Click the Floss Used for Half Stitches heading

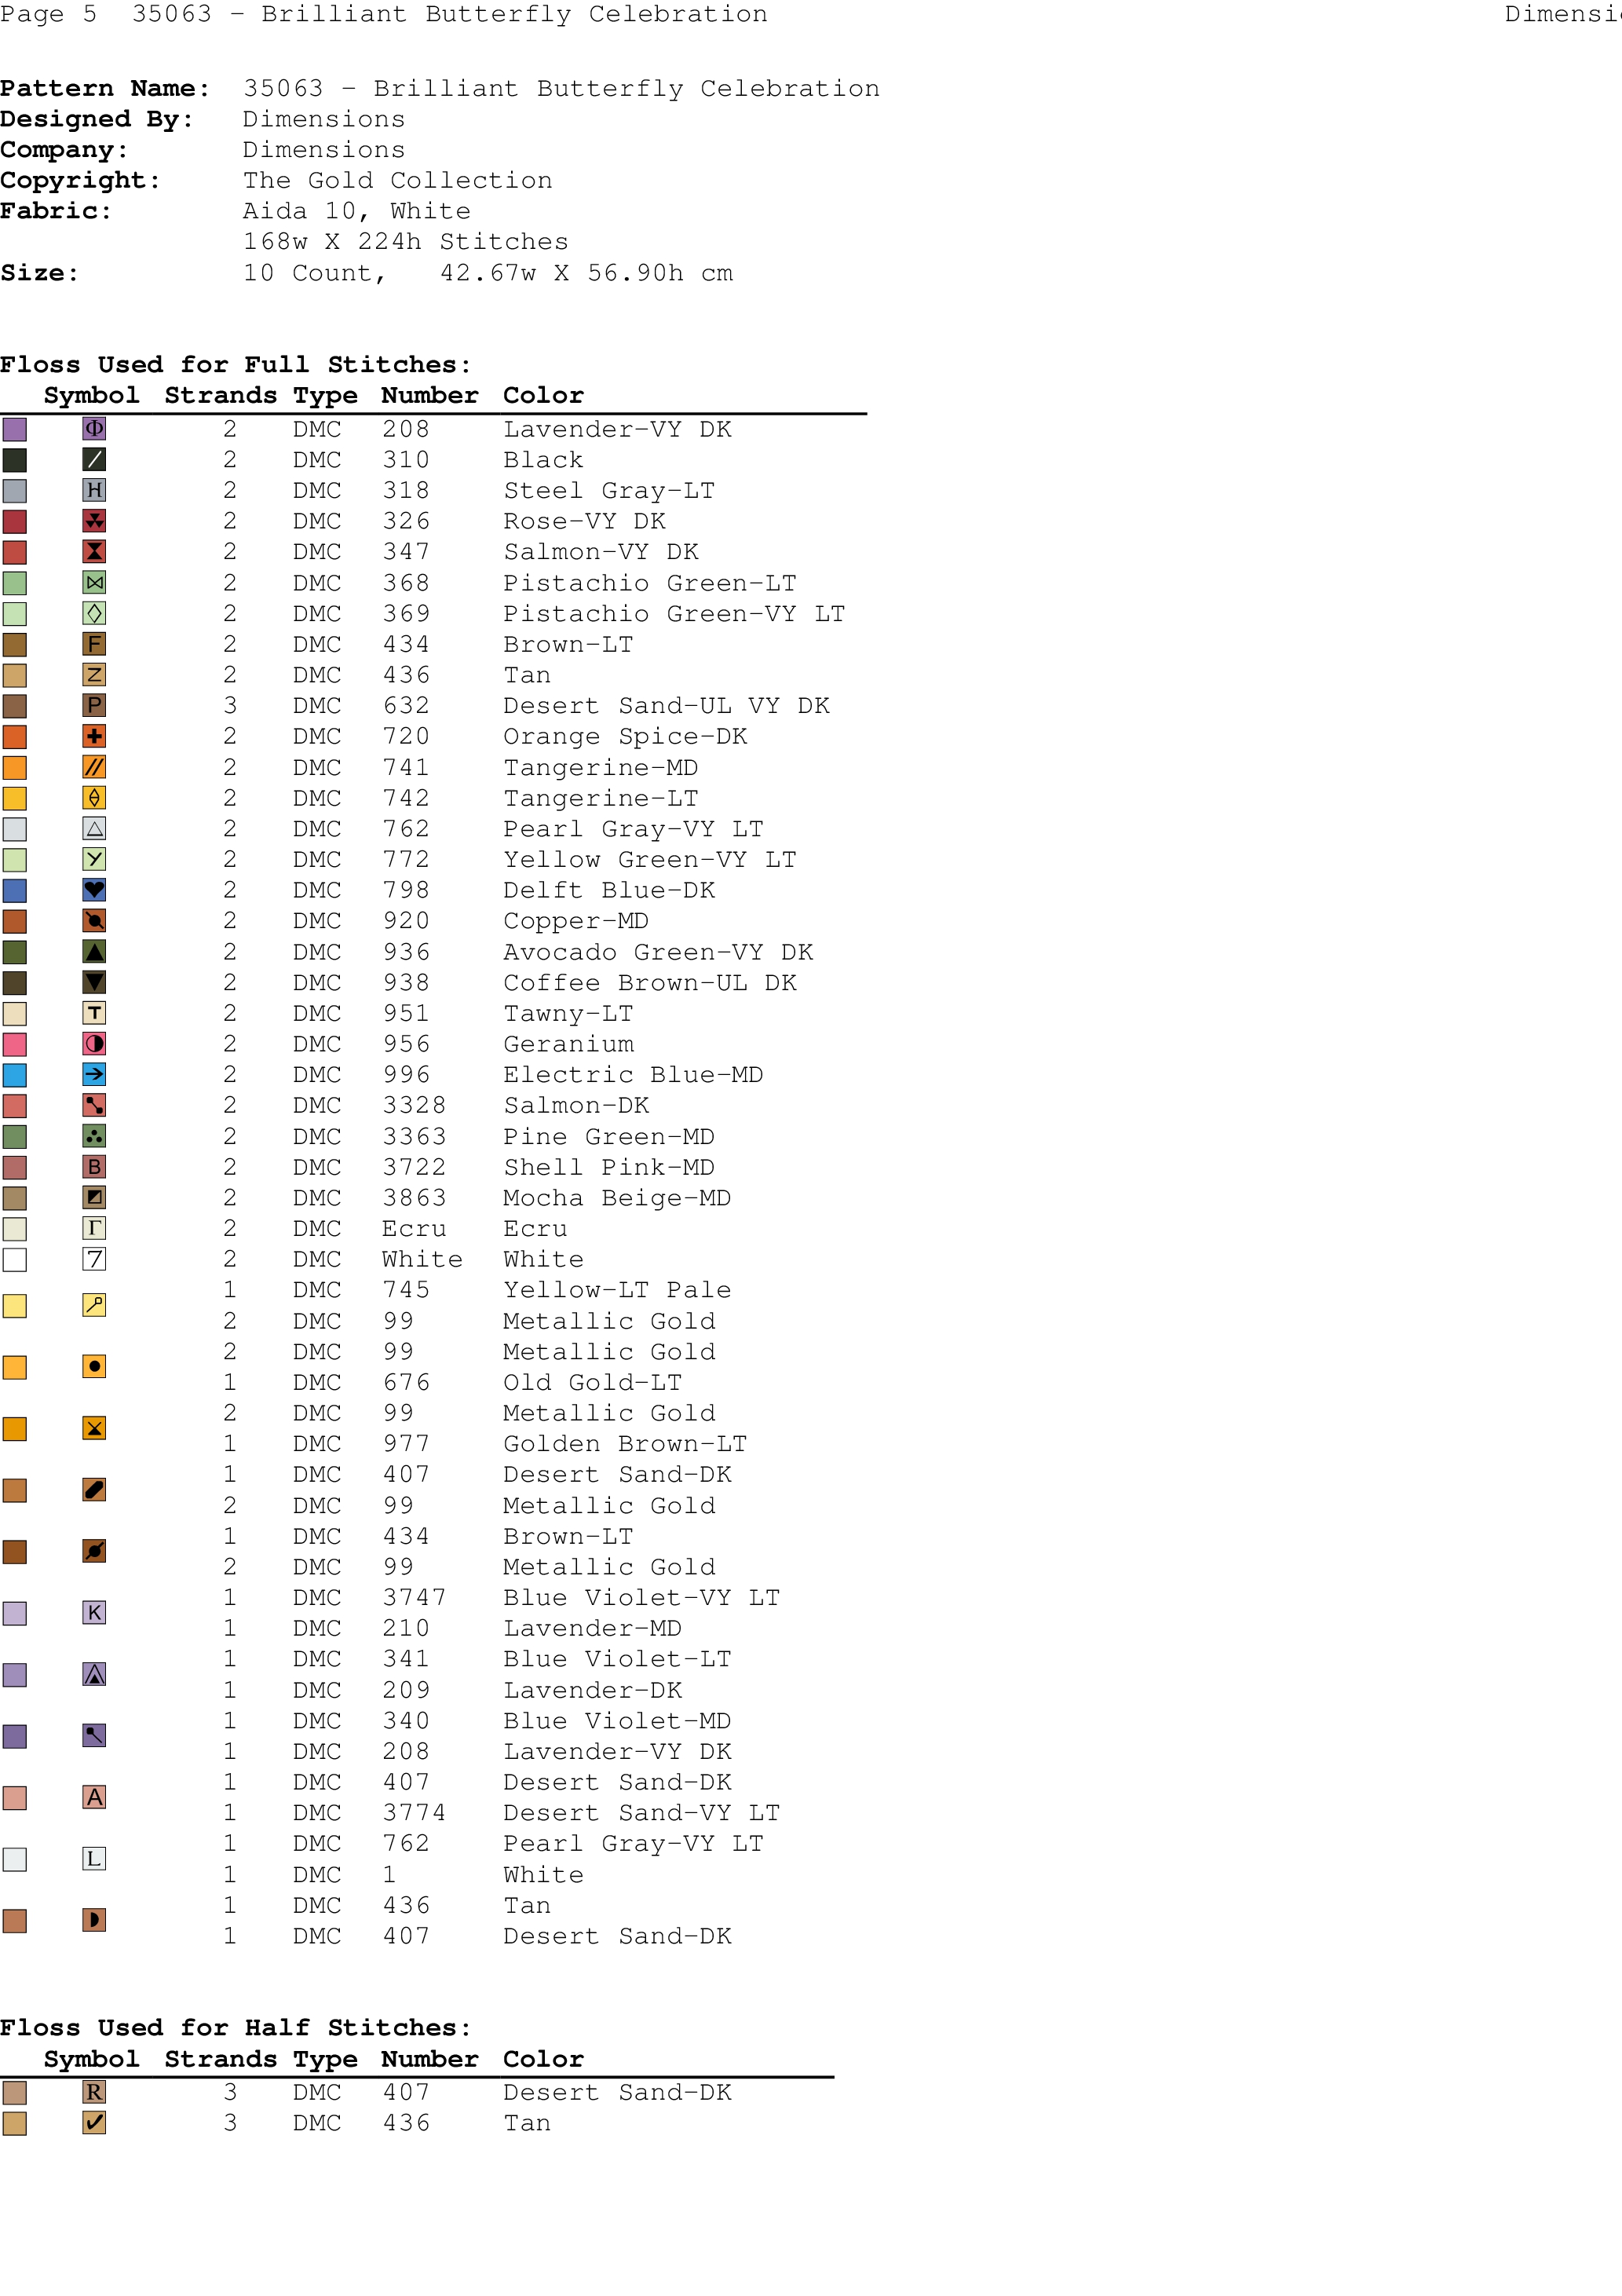(235, 2028)
